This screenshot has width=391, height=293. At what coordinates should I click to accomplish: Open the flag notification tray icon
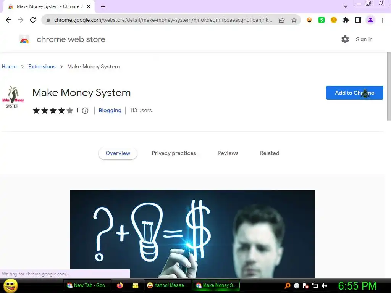click(306, 286)
